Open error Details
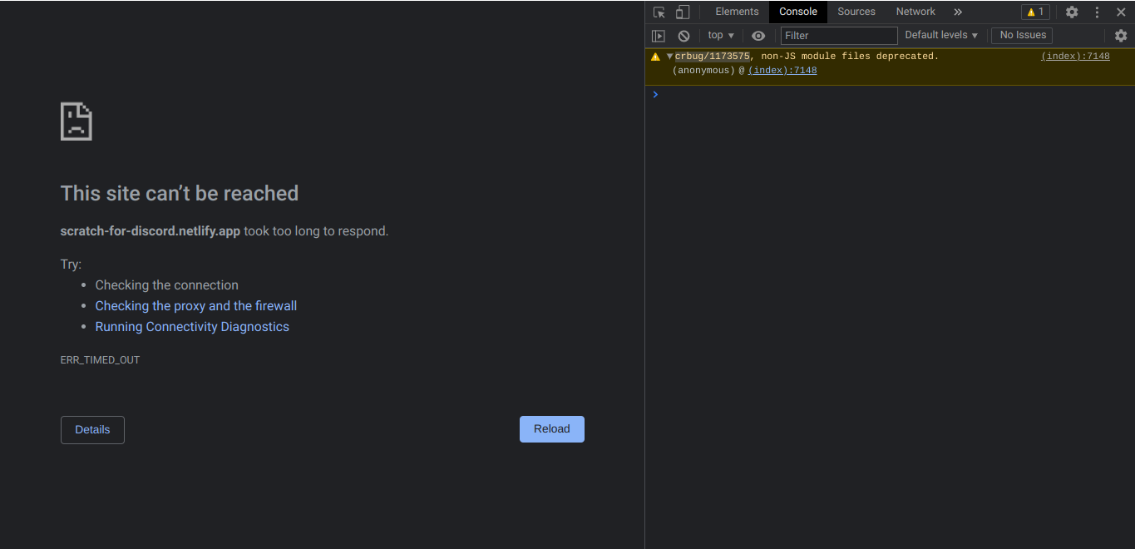 (92, 429)
